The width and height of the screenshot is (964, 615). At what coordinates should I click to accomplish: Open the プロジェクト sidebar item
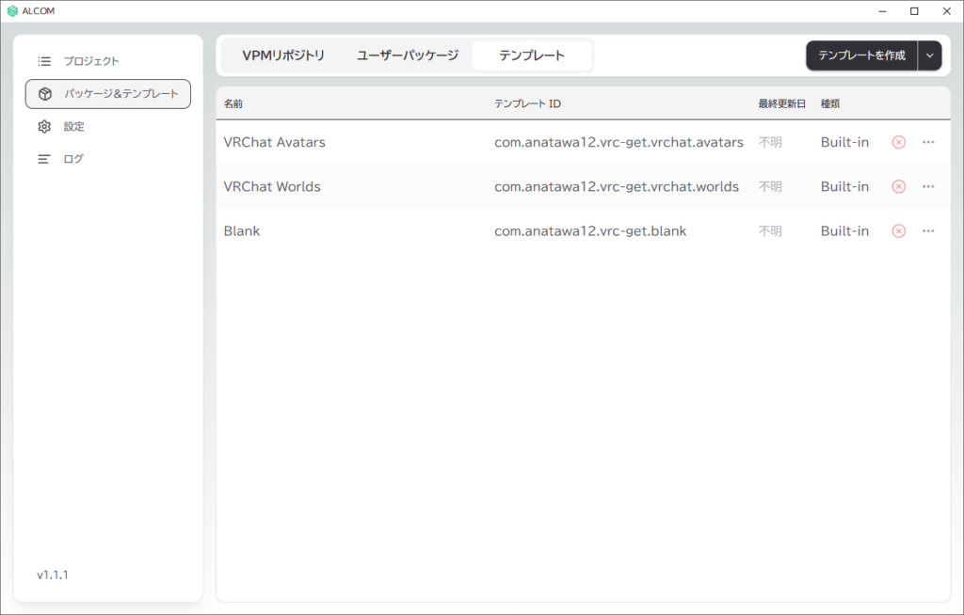coord(107,61)
